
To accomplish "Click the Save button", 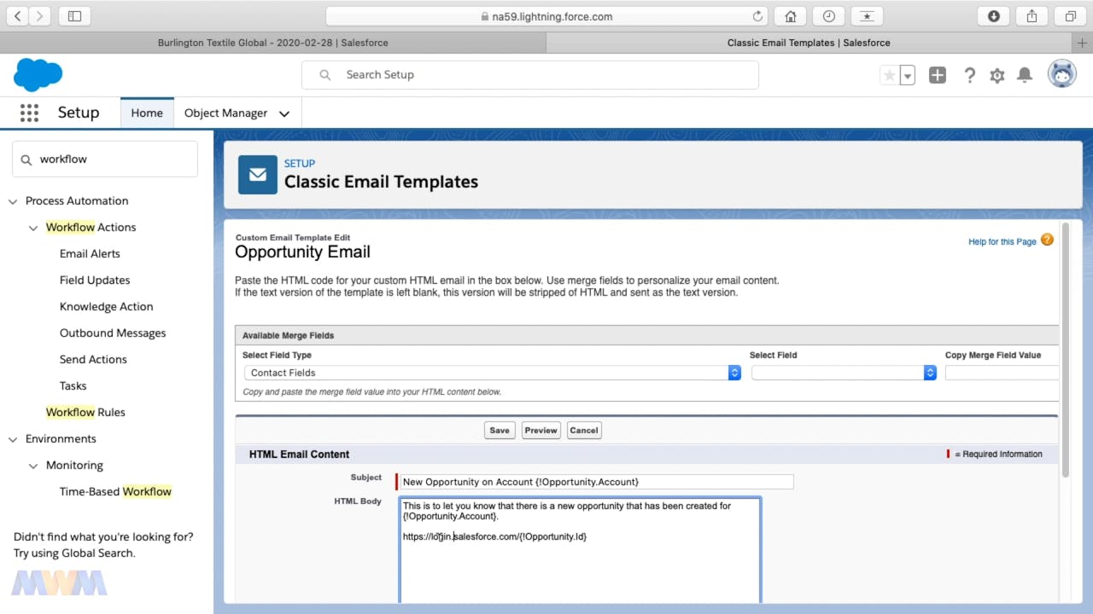I will (500, 431).
